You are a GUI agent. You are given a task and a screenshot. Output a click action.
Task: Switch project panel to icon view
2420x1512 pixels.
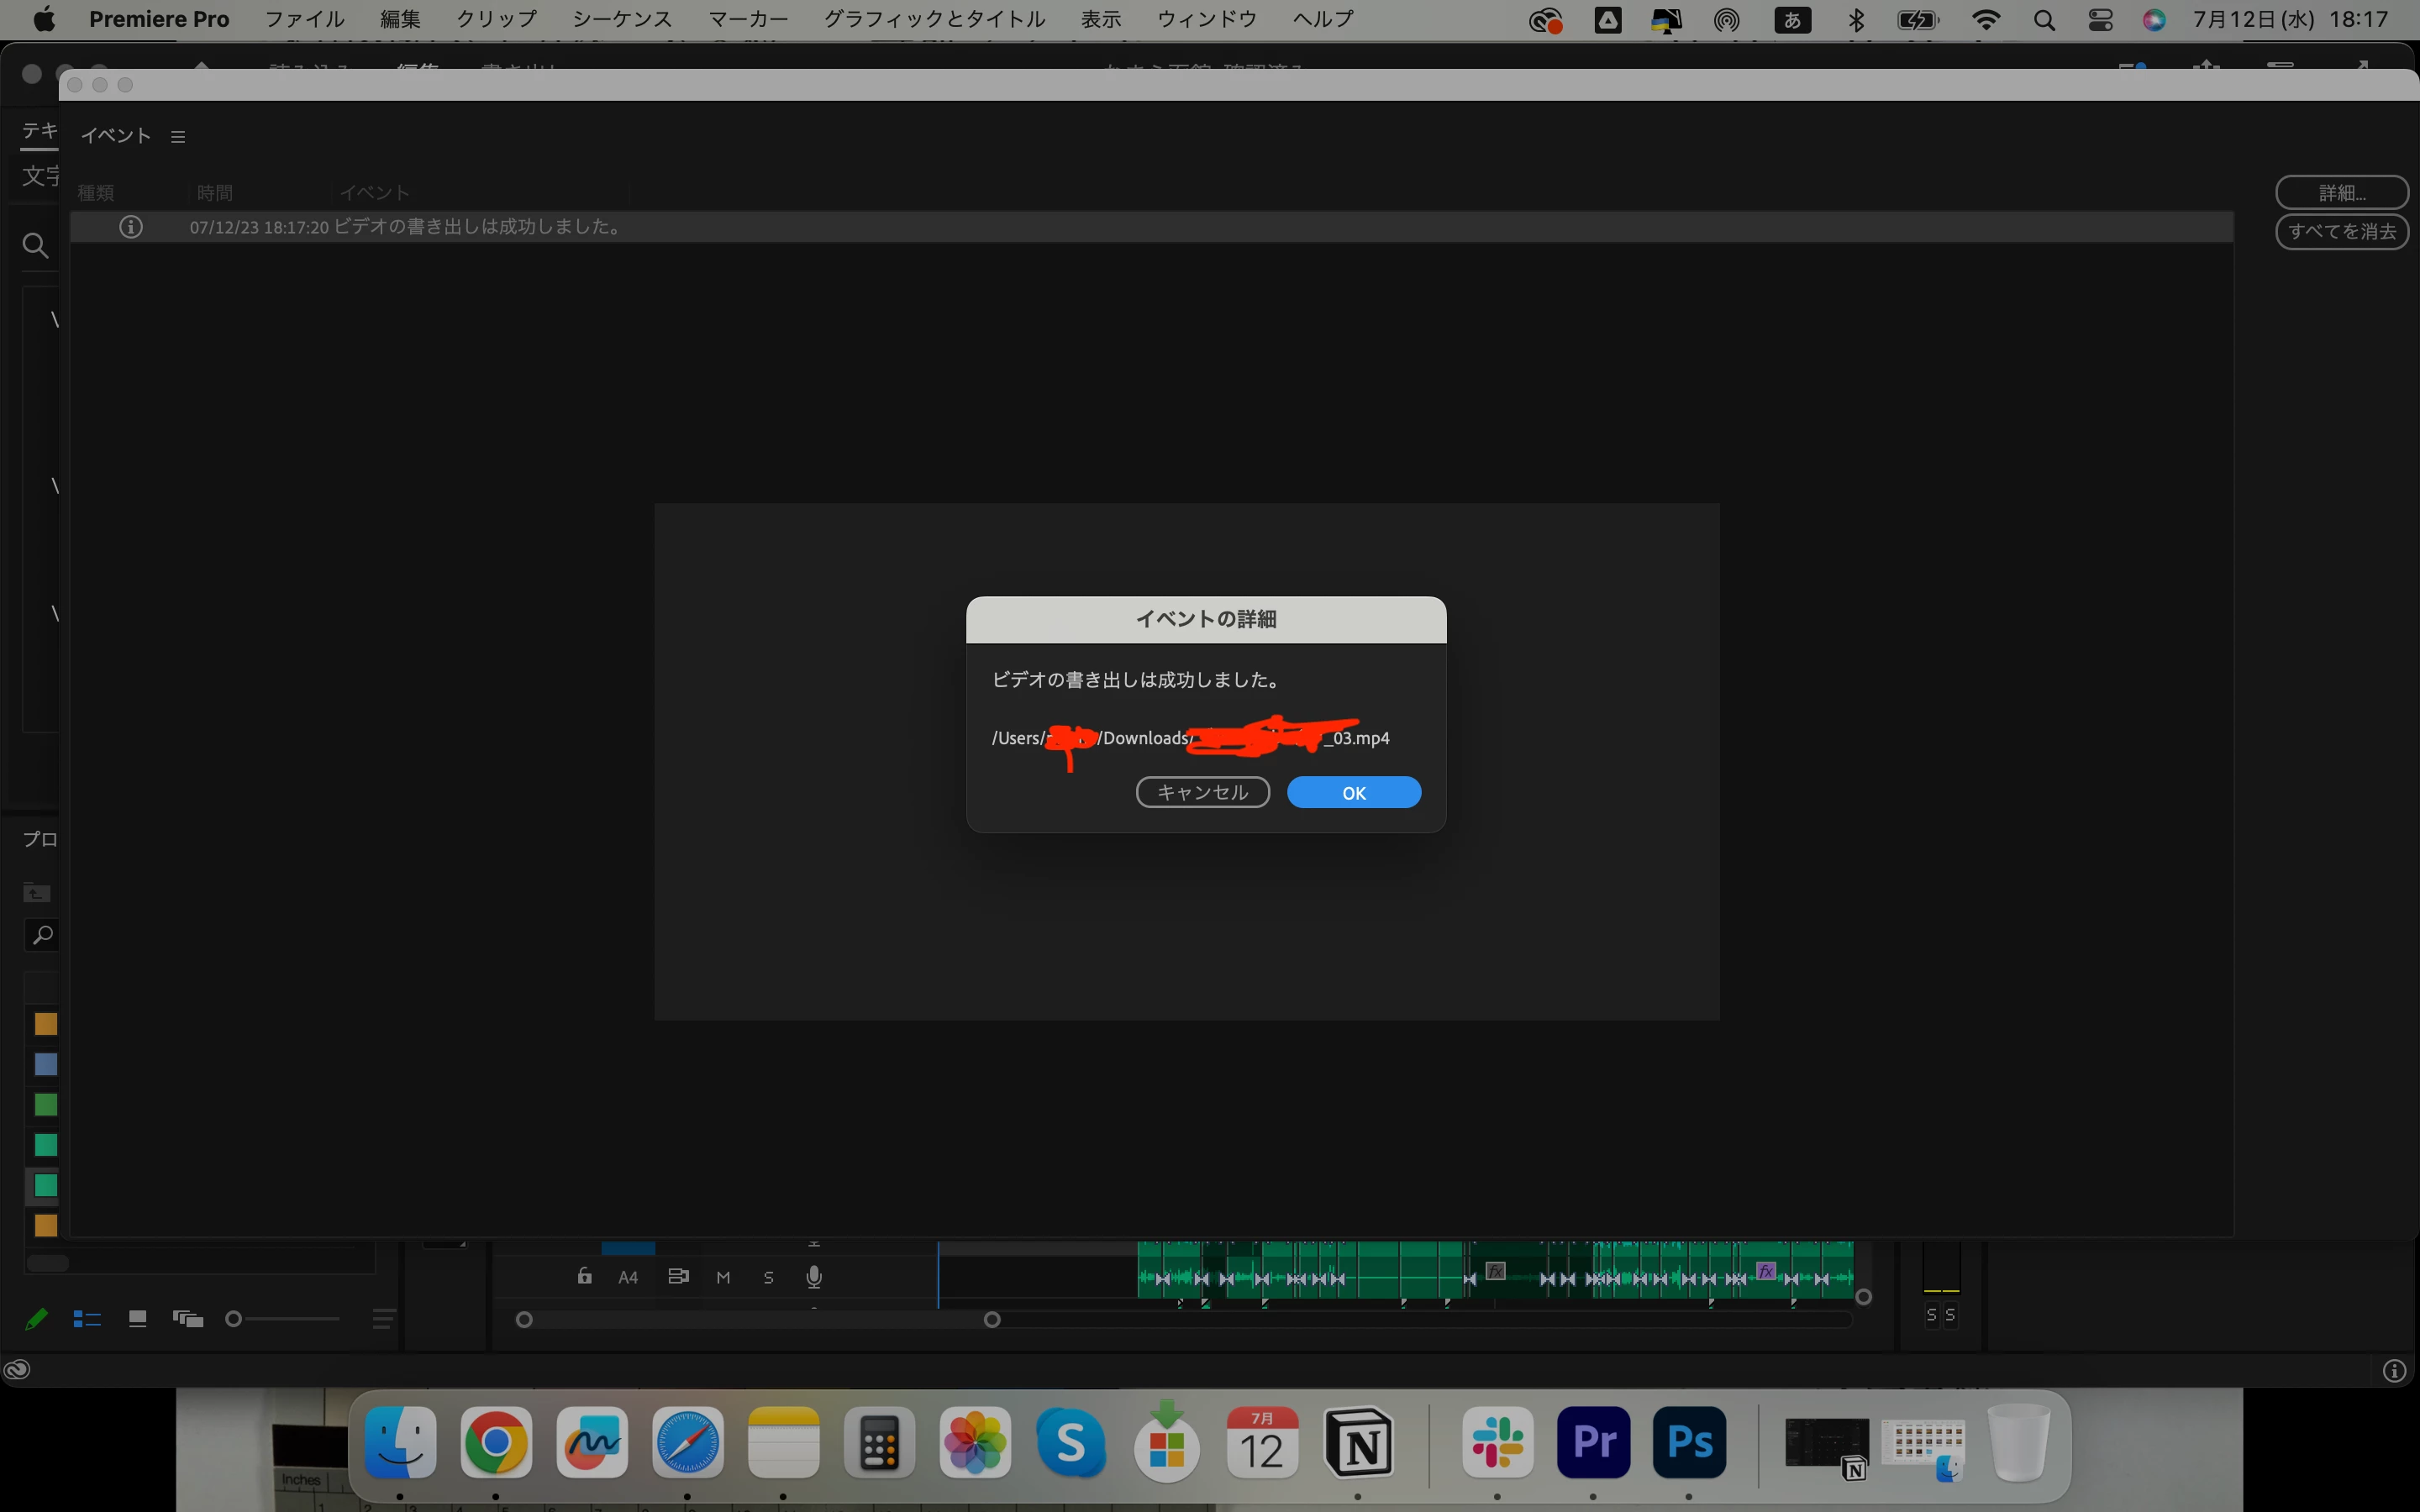point(138,1319)
